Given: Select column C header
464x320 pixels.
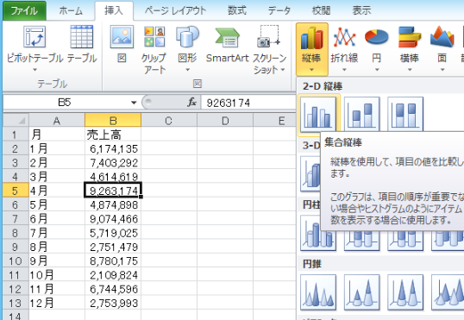Looking at the screenshot, I should tap(169, 121).
